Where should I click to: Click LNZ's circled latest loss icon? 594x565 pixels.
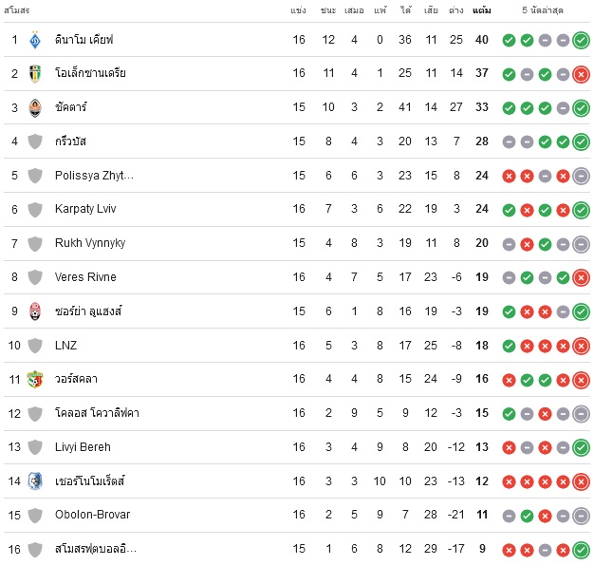pos(581,346)
